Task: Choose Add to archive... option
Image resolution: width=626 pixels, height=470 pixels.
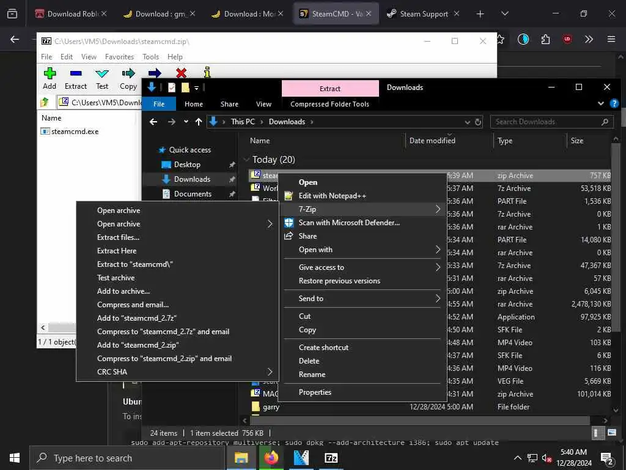Action: [x=178, y=291]
